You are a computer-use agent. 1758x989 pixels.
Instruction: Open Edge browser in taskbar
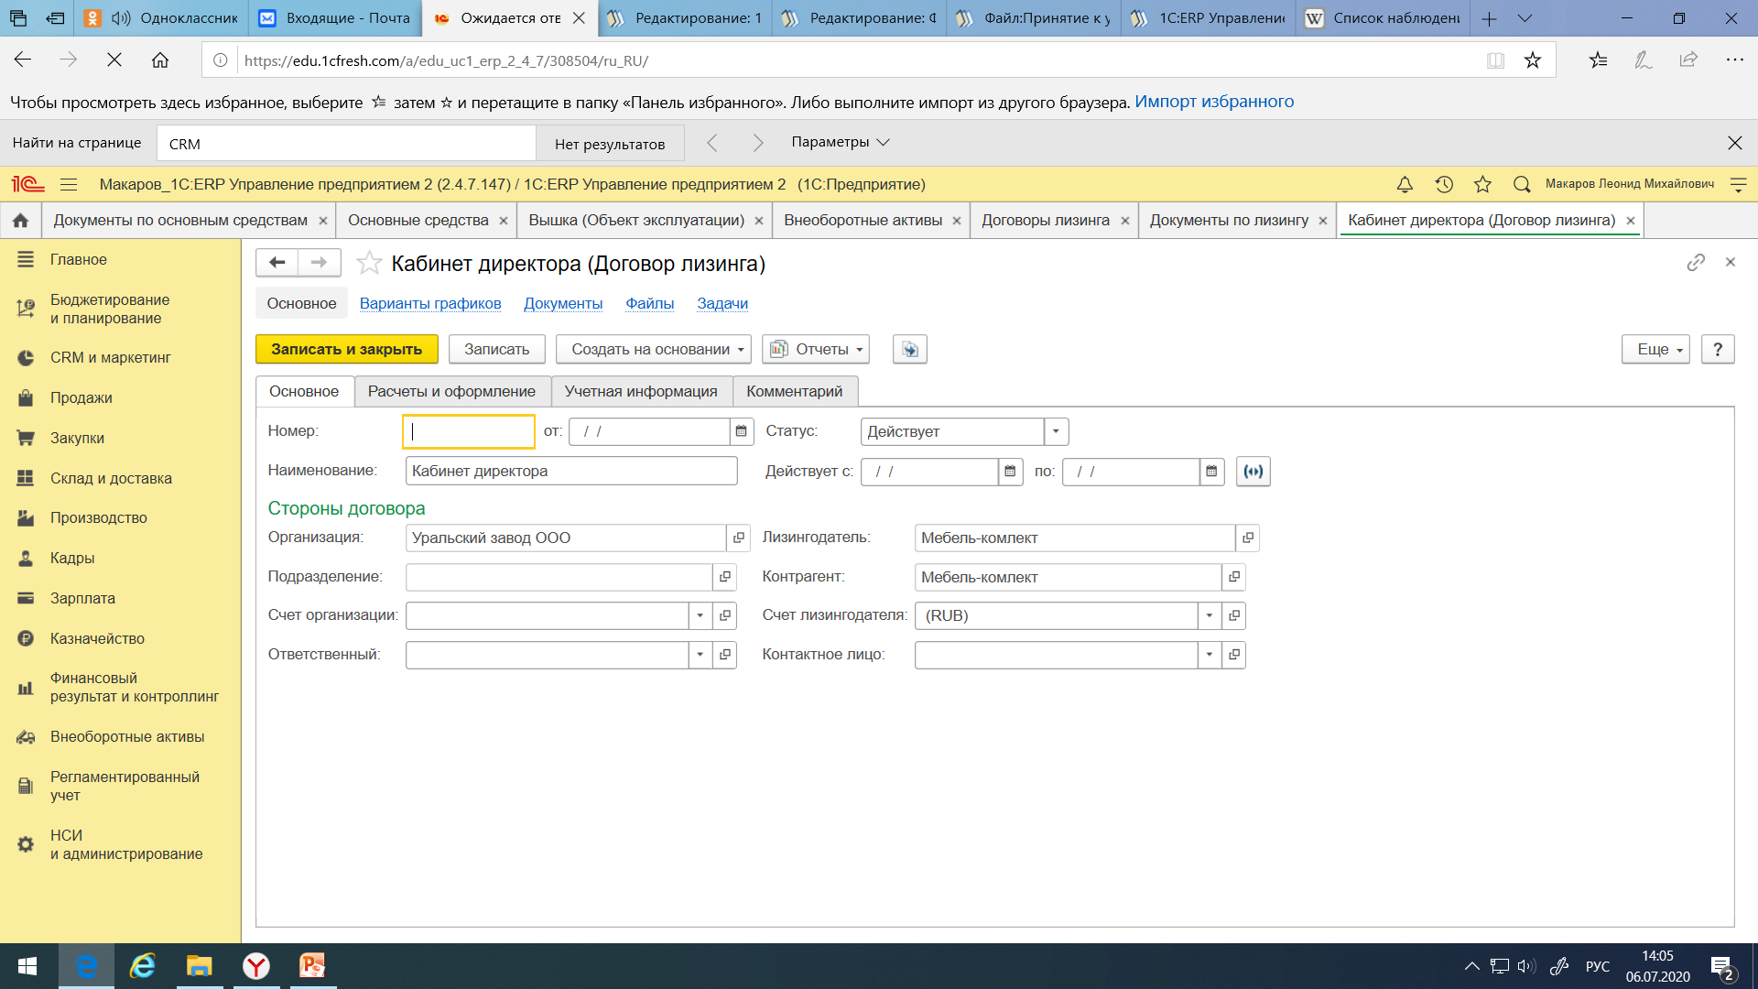pyautogui.click(x=87, y=966)
